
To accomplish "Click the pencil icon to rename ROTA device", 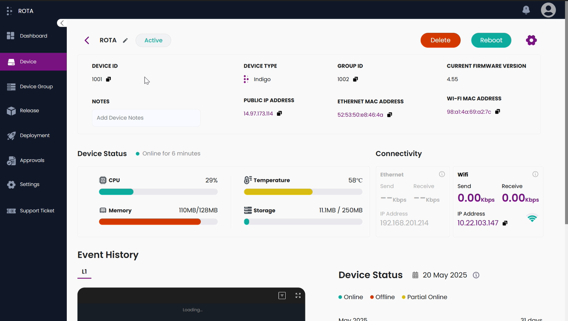I will 125,40.
